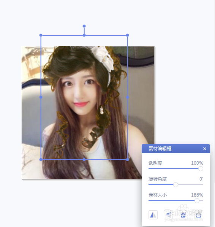The width and height of the screenshot is (215, 227).
Task: Click the 186% size value
Action: 197,195
